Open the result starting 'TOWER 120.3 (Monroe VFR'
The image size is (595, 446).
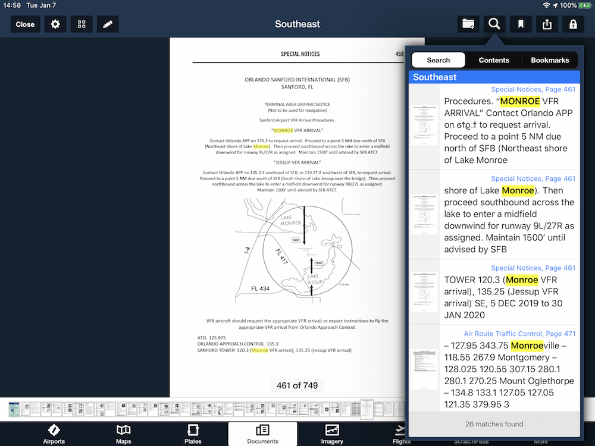494,292
